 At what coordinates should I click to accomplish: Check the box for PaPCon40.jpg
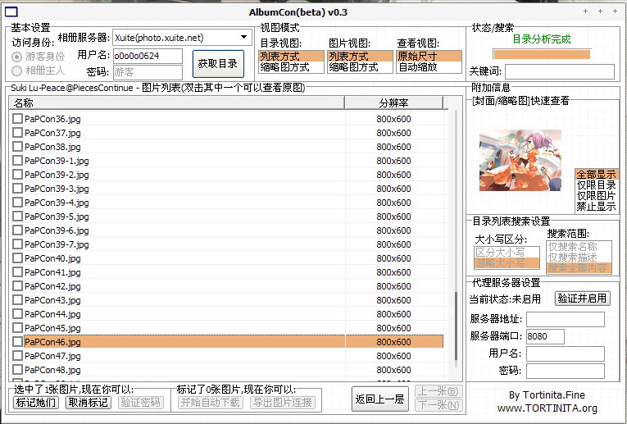pos(17,258)
